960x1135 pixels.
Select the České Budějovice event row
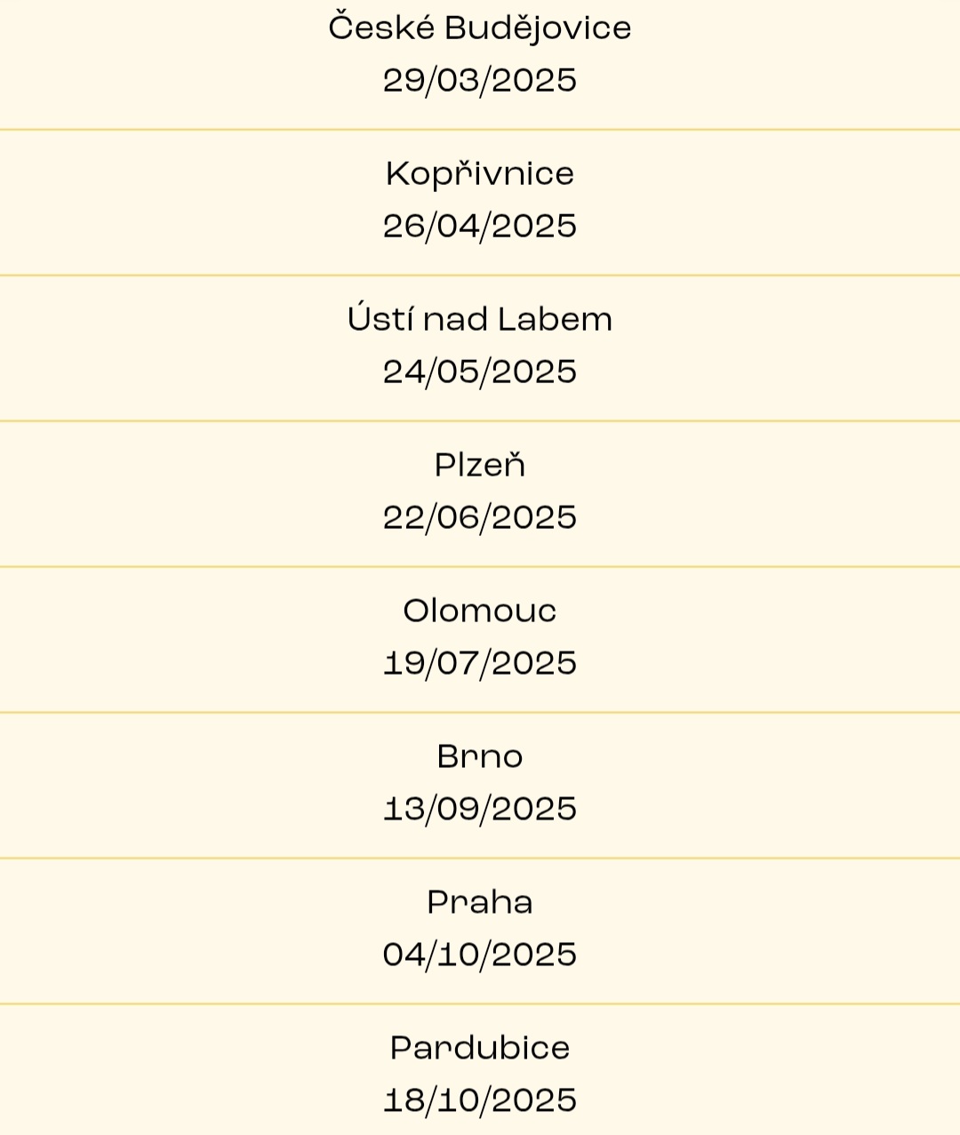coord(480,64)
